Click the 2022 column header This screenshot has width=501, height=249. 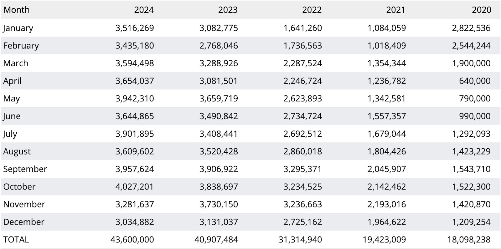[x=312, y=10]
